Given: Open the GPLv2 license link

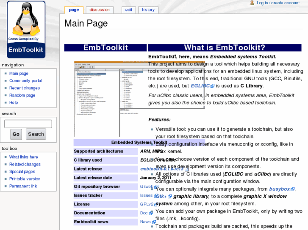Looking at the screenshot, I should tap(146, 204).
